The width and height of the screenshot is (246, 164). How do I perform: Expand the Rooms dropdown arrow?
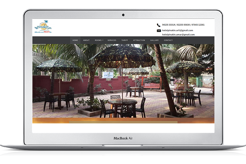[x=103, y=40]
